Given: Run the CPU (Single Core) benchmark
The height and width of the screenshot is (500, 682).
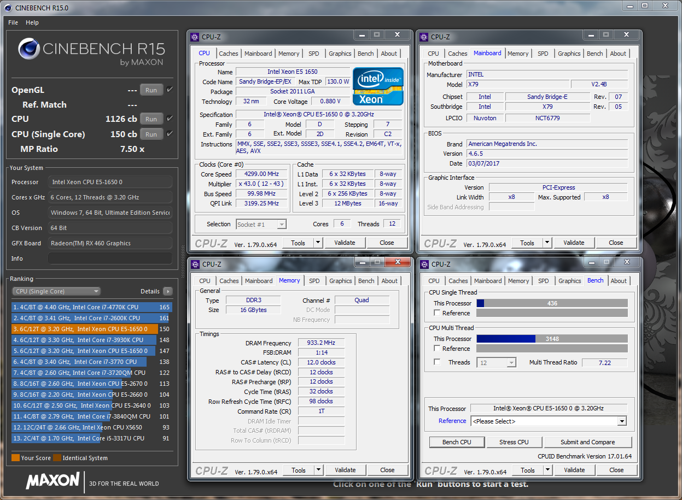Looking at the screenshot, I should click(x=151, y=134).
